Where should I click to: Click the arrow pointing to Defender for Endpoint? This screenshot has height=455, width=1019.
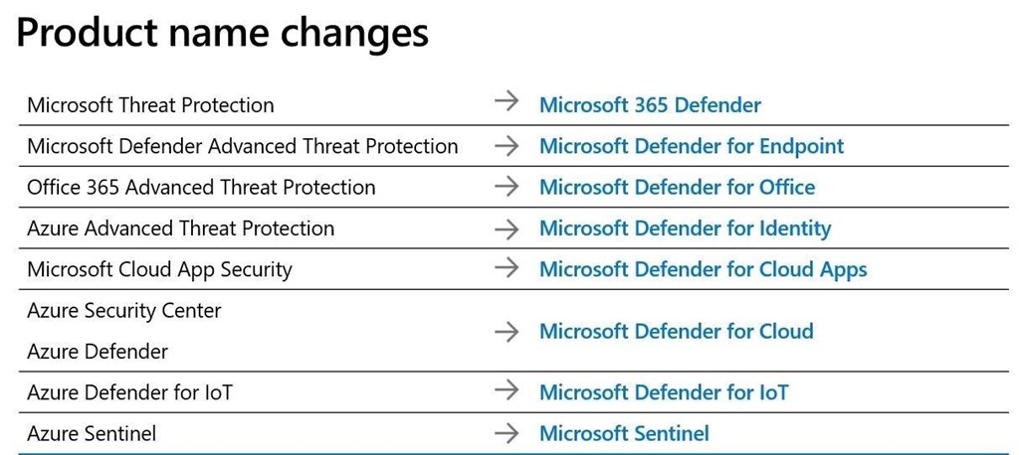click(x=507, y=146)
